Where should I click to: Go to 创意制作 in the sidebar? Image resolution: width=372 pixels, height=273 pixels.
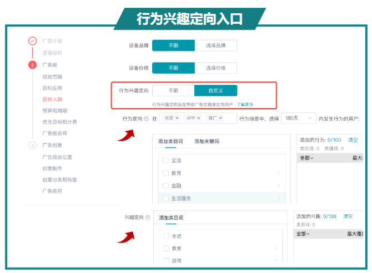tap(52, 168)
